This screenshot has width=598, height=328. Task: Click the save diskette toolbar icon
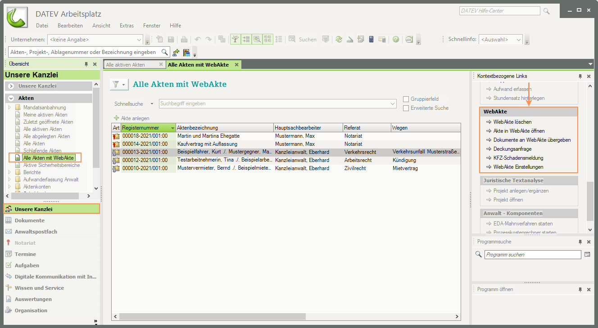coord(171,40)
